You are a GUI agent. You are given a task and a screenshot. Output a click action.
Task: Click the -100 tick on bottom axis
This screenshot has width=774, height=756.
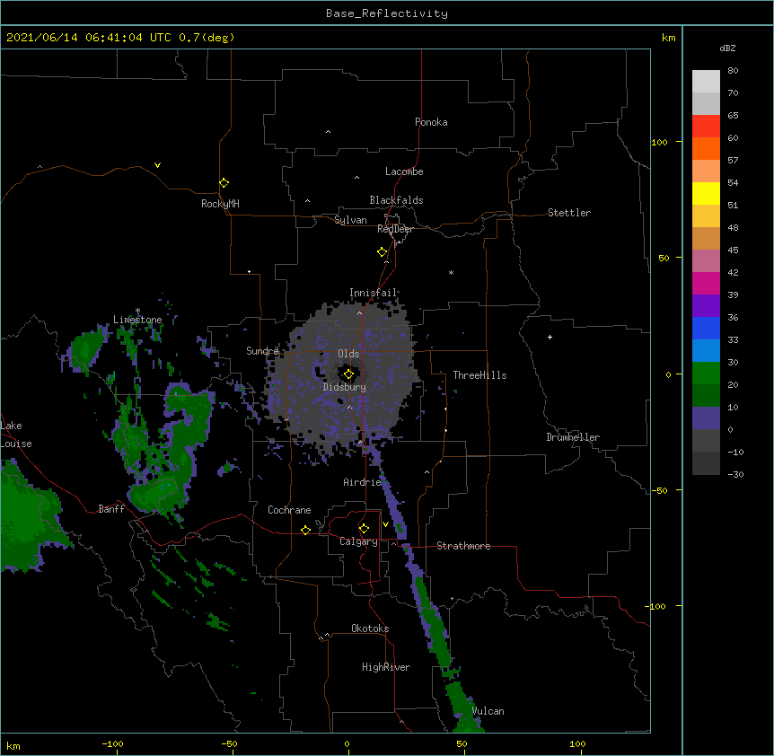point(112,744)
